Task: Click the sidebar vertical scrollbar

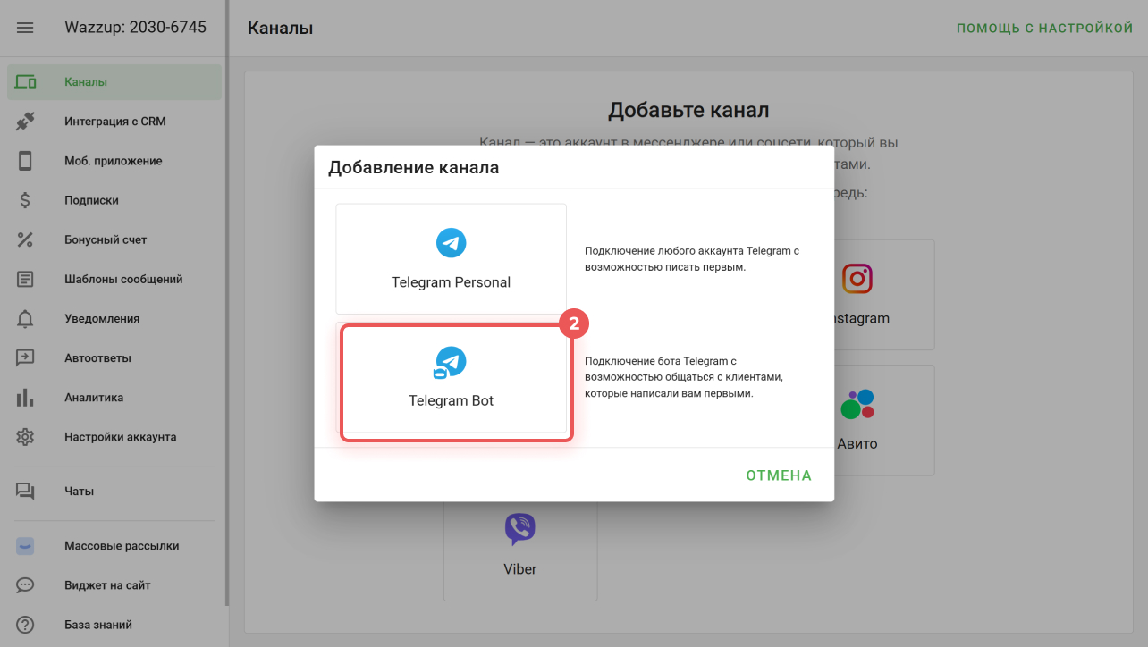Action: [x=227, y=304]
